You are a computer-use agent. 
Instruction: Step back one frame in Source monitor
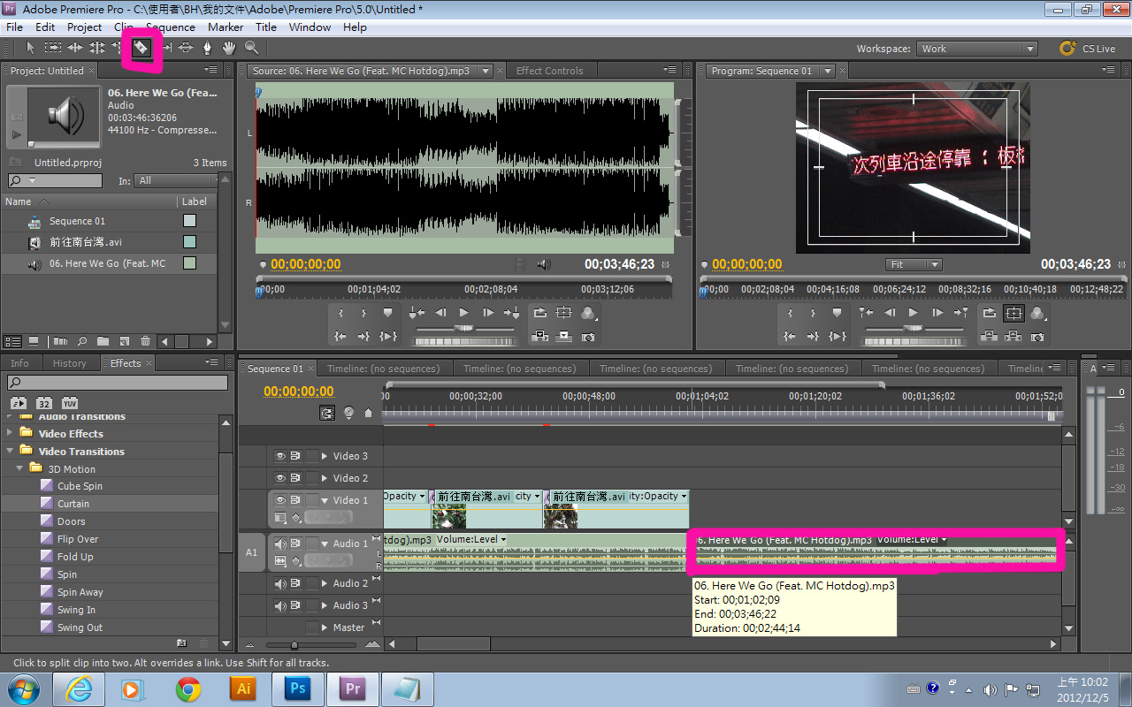point(440,313)
